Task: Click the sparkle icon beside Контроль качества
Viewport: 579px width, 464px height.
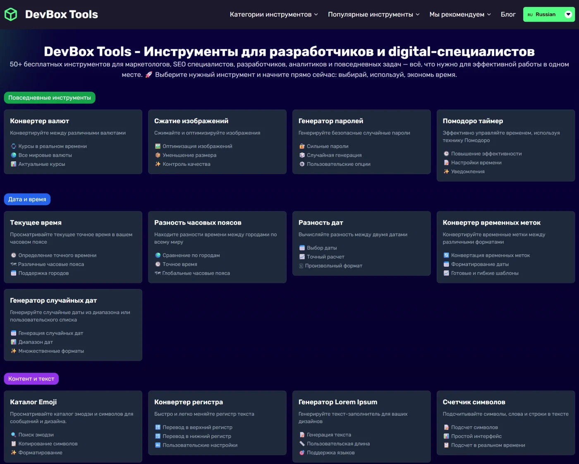Action: point(158,164)
